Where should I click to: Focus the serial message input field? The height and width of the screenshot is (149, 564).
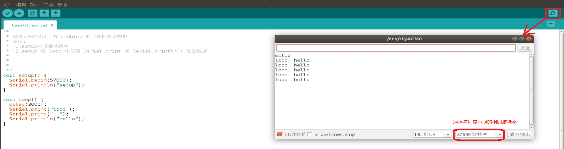(396, 48)
